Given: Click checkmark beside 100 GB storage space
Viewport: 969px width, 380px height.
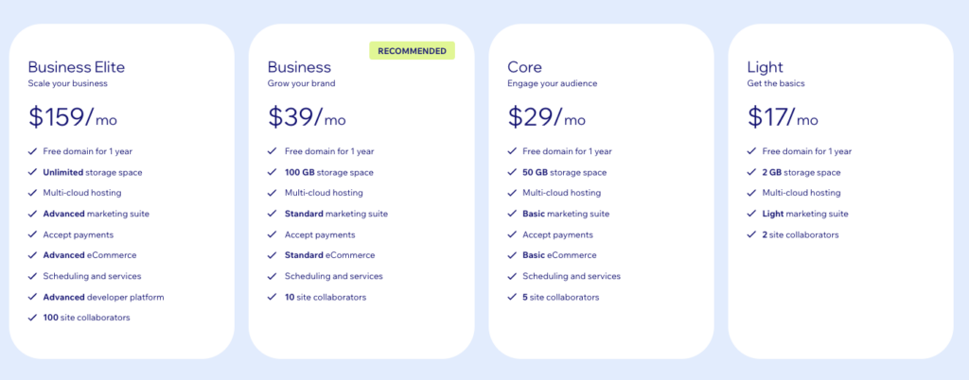Looking at the screenshot, I should click(x=272, y=172).
